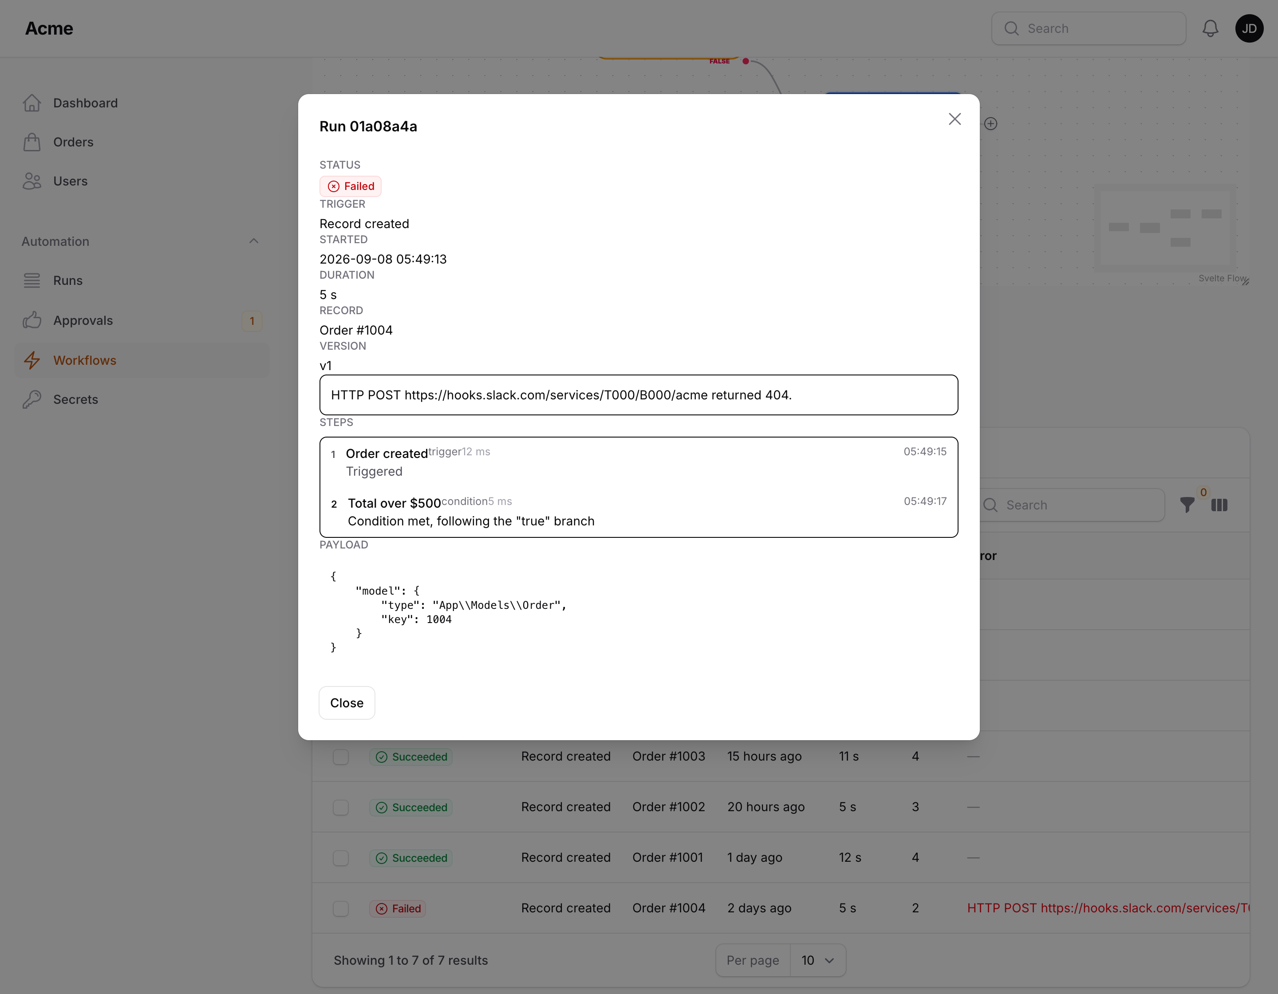Select the checkbox for Order #1003 row
1278x994 pixels.
tap(340, 757)
